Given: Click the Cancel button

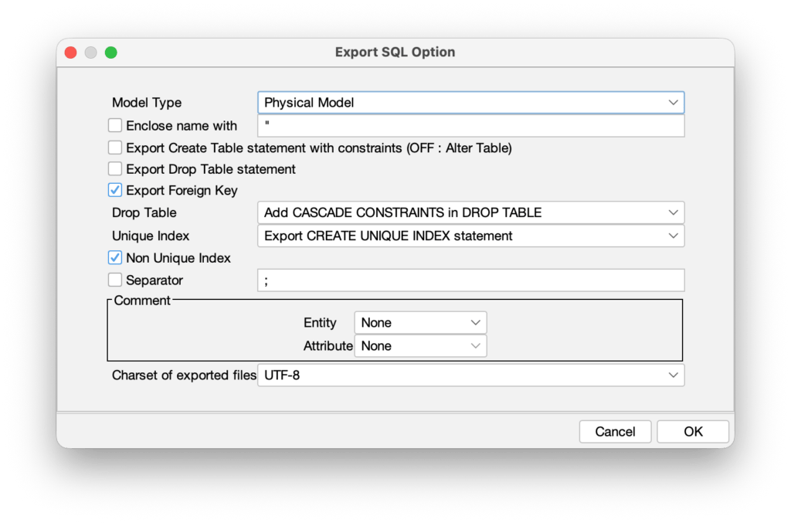Looking at the screenshot, I should tap(615, 431).
